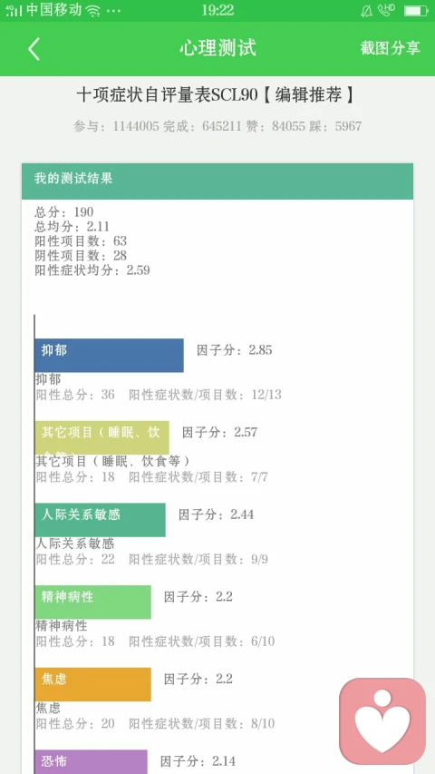435x774 pixels.
Task: Tap the teal 人际关系敏感 bar
Action: pyautogui.click(x=101, y=520)
